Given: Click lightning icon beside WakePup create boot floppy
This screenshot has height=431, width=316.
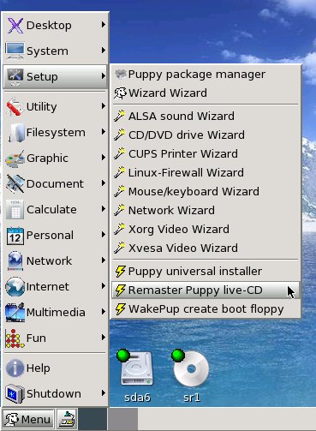Looking at the screenshot, I should [x=121, y=309].
